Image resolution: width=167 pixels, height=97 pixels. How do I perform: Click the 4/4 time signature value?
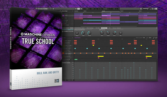[x=99, y=9]
